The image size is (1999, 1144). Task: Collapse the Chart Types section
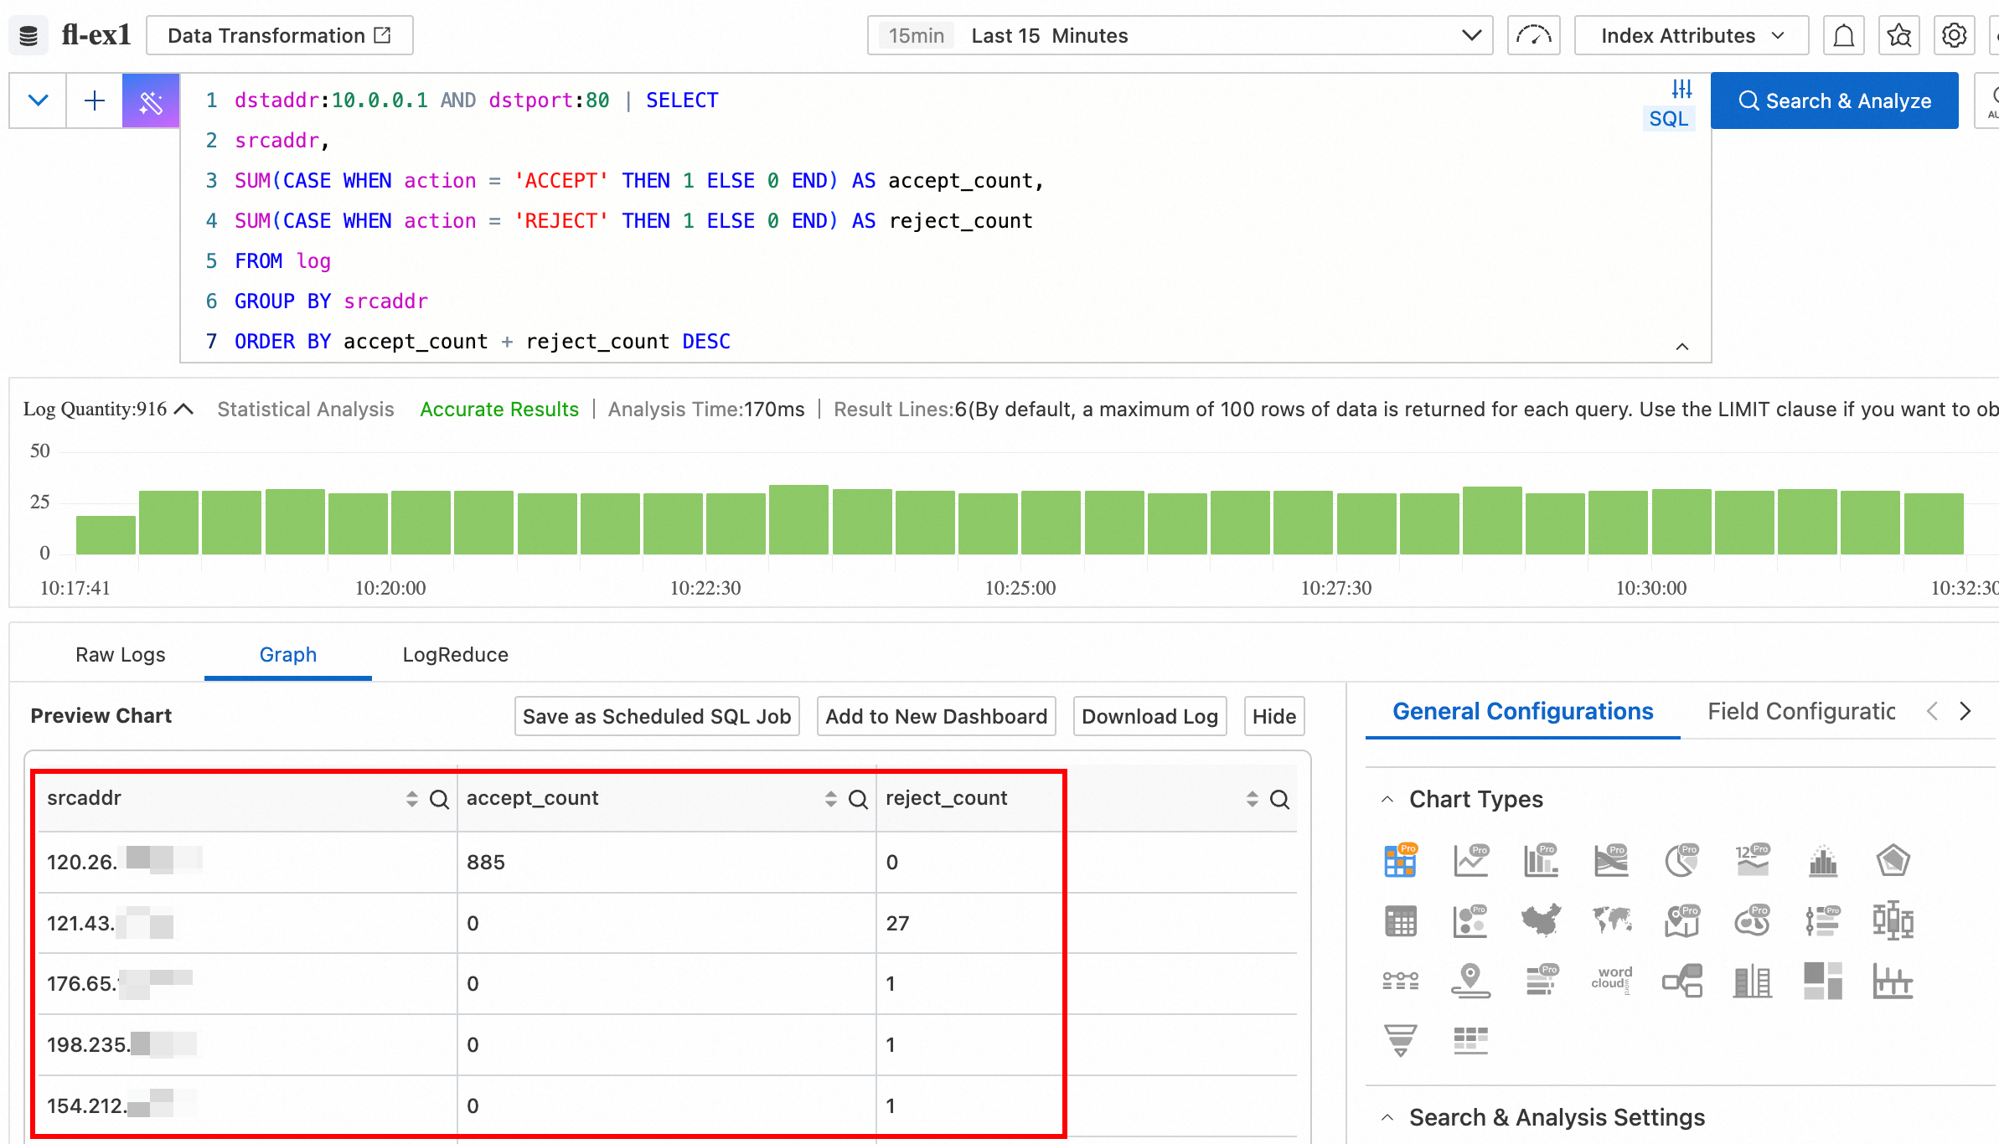pos(1387,799)
